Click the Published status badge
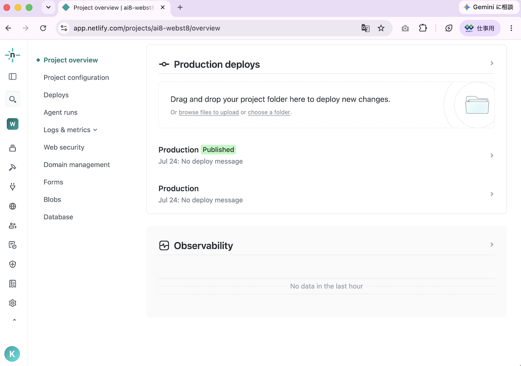This screenshot has height=366, width=521. click(218, 150)
